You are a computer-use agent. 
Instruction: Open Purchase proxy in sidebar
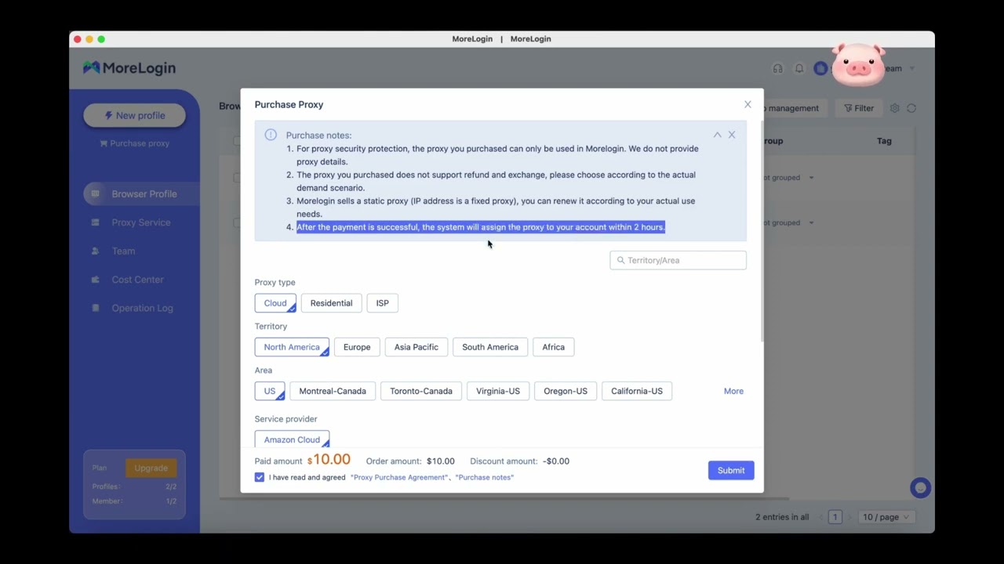click(135, 143)
